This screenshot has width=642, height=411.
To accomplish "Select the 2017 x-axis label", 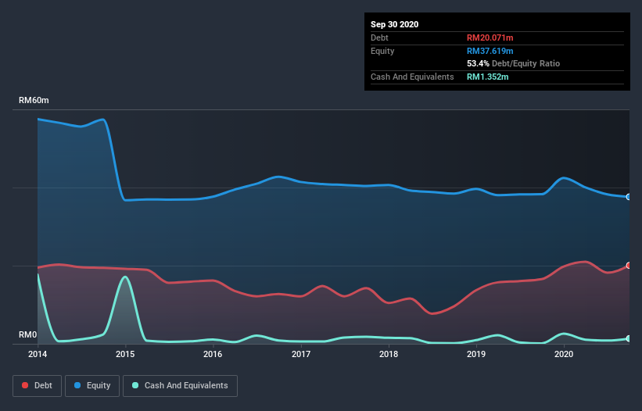I will (x=301, y=354).
